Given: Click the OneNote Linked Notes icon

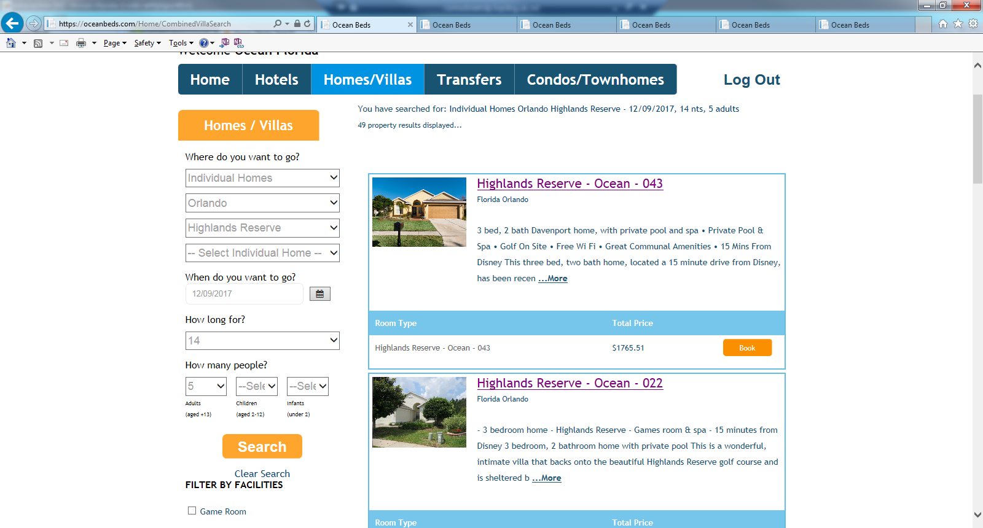Looking at the screenshot, I should pos(238,43).
